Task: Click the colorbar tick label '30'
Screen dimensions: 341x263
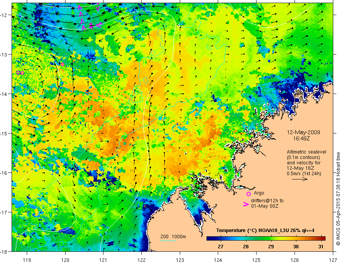Action: click(296, 246)
